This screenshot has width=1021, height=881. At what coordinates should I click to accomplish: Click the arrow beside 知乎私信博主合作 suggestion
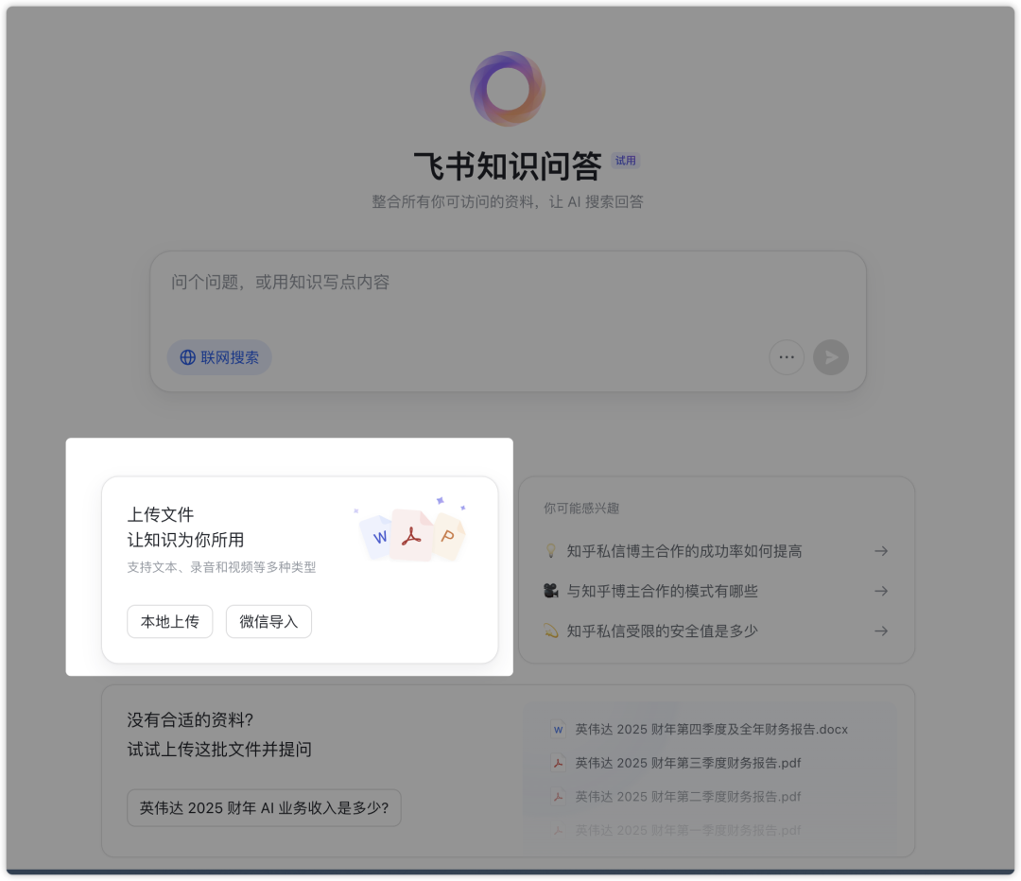pyautogui.click(x=881, y=550)
